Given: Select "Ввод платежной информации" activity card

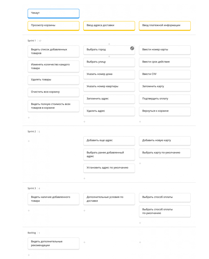Looking at the screenshot, I should 165,26.
